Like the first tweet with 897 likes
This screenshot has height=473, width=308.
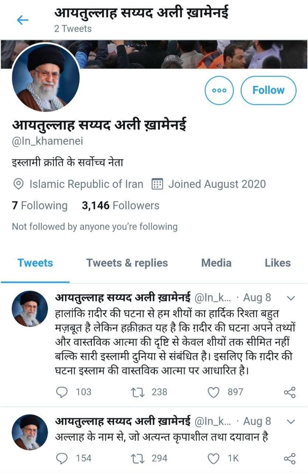coord(214,392)
